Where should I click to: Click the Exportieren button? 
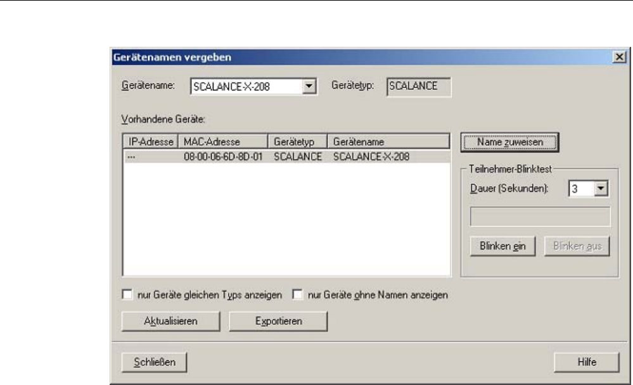pyautogui.click(x=278, y=321)
